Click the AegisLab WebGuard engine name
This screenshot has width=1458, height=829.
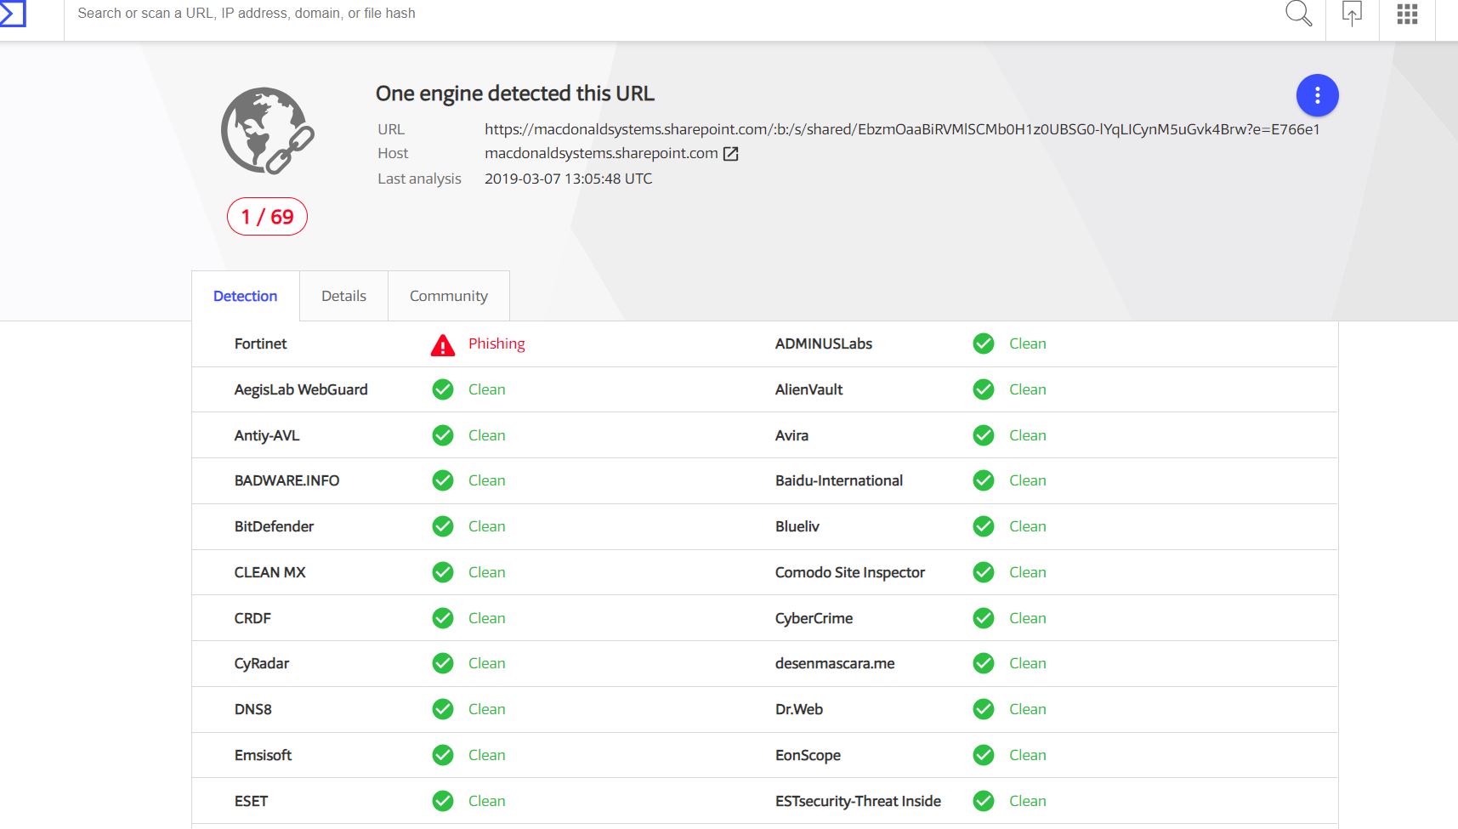click(301, 389)
